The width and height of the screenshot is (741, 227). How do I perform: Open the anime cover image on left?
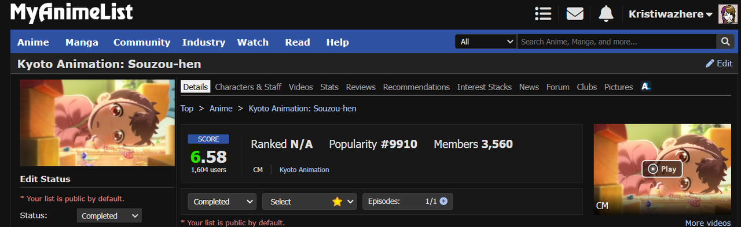(97, 123)
